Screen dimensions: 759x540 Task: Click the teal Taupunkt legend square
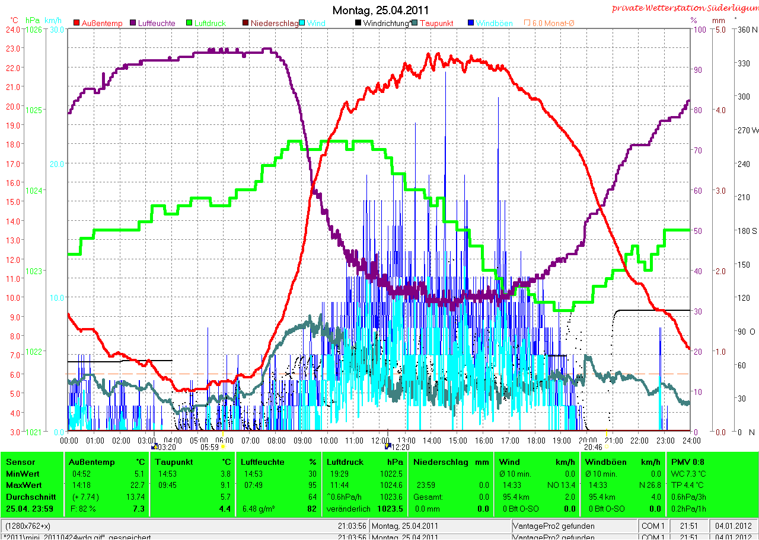tap(414, 23)
